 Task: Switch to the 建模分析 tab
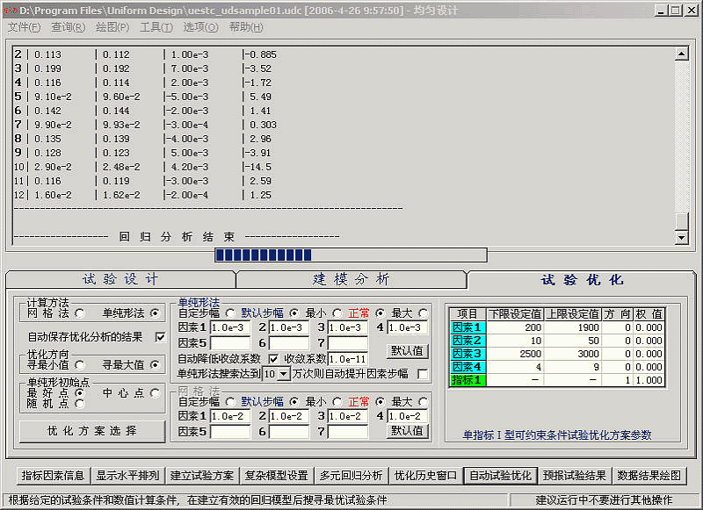(351, 279)
